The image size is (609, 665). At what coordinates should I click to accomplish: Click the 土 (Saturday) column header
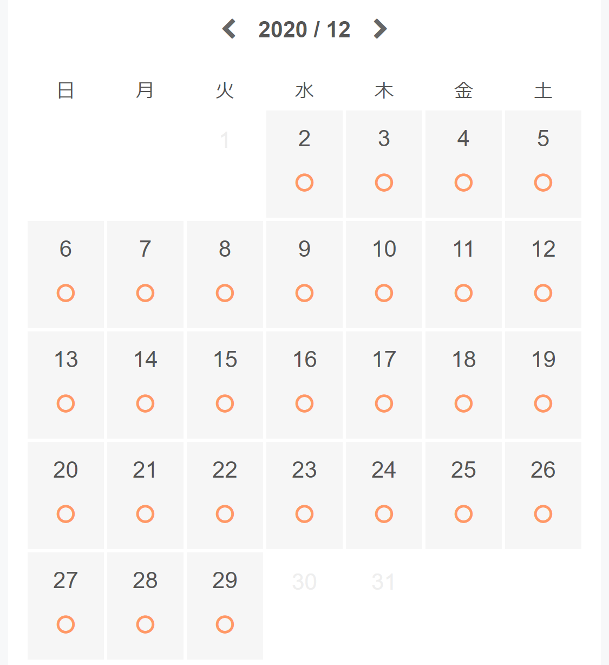coord(543,90)
